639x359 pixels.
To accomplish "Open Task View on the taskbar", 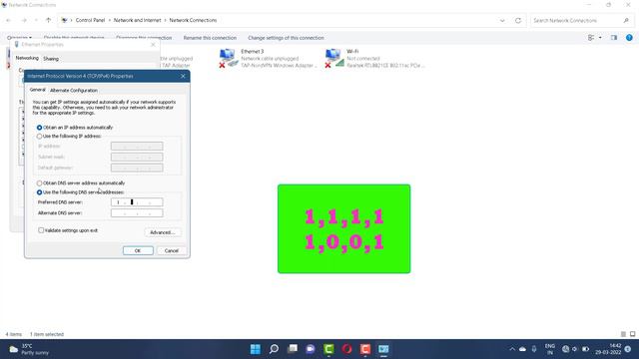I will tap(293, 349).
